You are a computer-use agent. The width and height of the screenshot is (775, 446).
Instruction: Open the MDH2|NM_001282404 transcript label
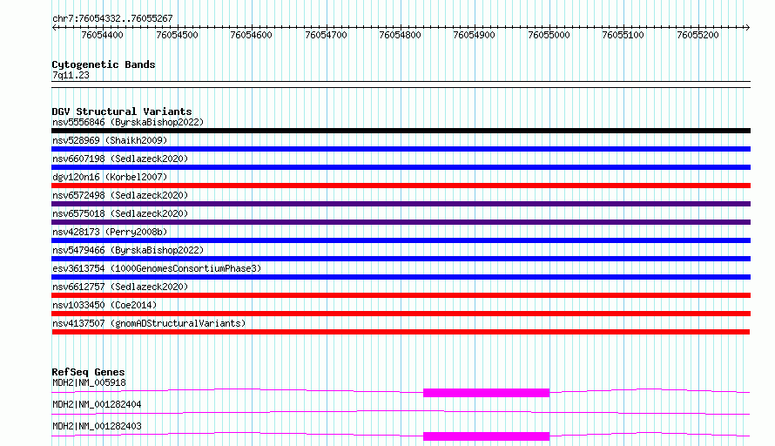(97, 404)
